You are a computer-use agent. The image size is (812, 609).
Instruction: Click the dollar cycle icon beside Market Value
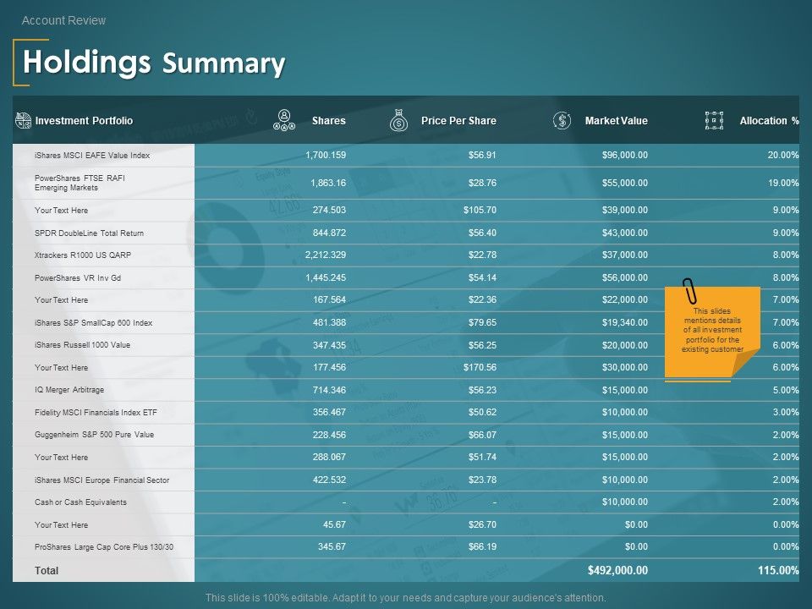[562, 121]
